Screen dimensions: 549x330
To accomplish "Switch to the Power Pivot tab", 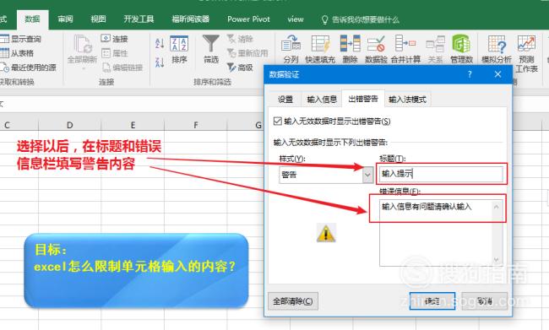I will (x=248, y=19).
